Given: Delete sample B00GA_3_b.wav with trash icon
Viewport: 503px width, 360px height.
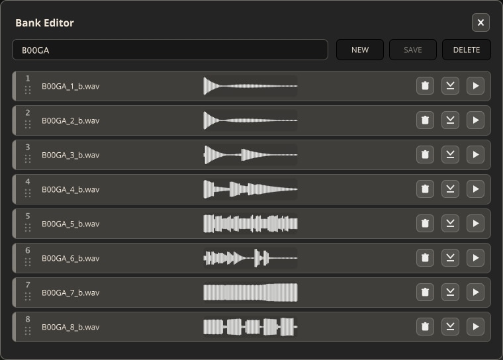Looking at the screenshot, I should click(425, 155).
